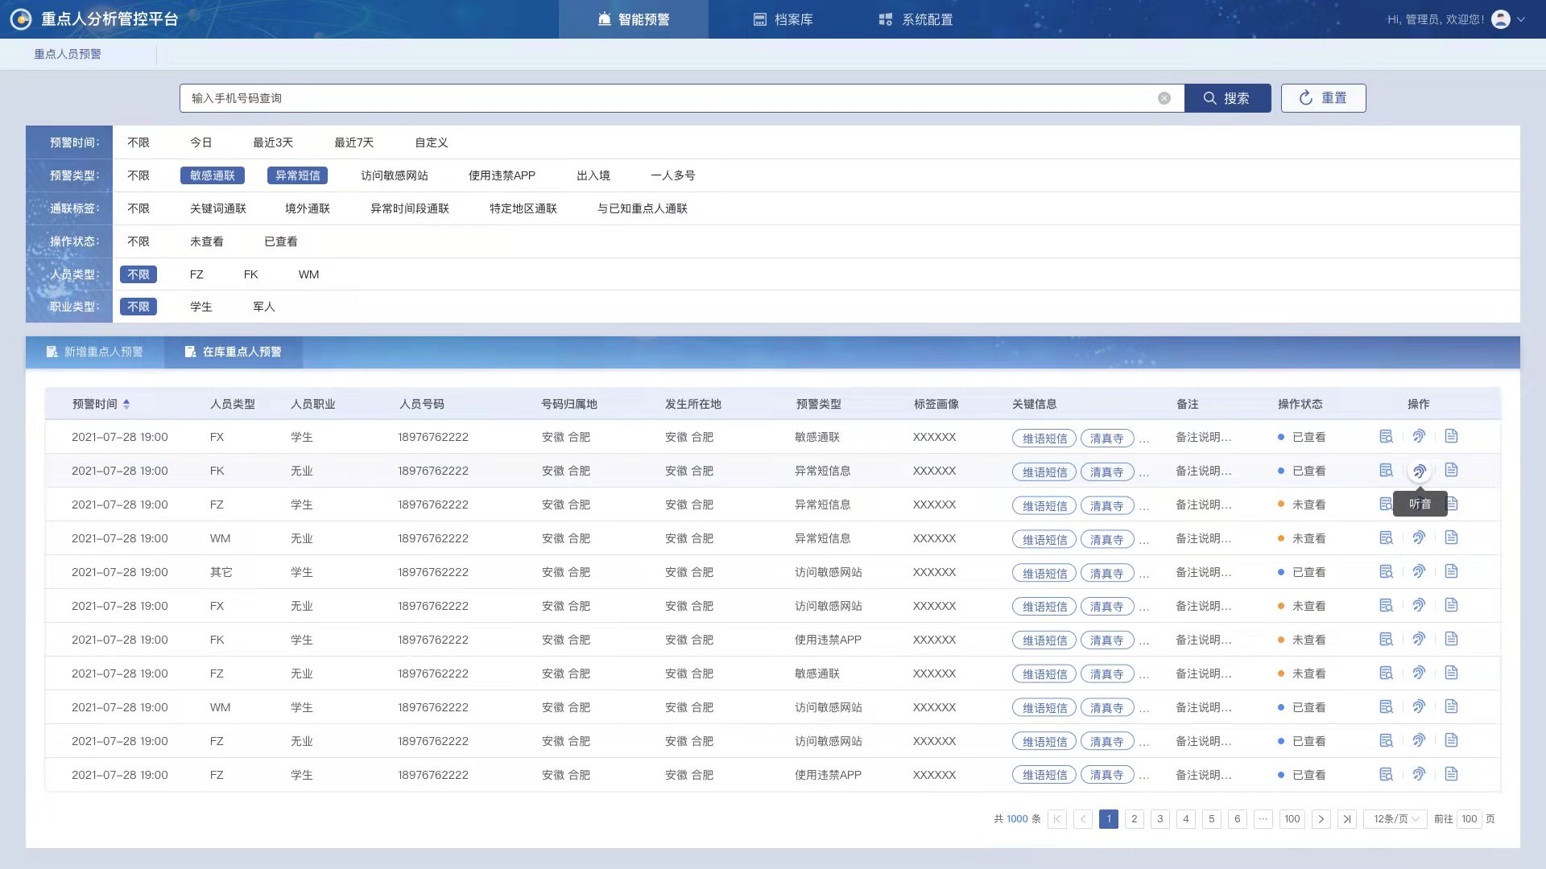Go to next page arrow
This screenshot has height=869, width=1546.
pos(1321,819)
